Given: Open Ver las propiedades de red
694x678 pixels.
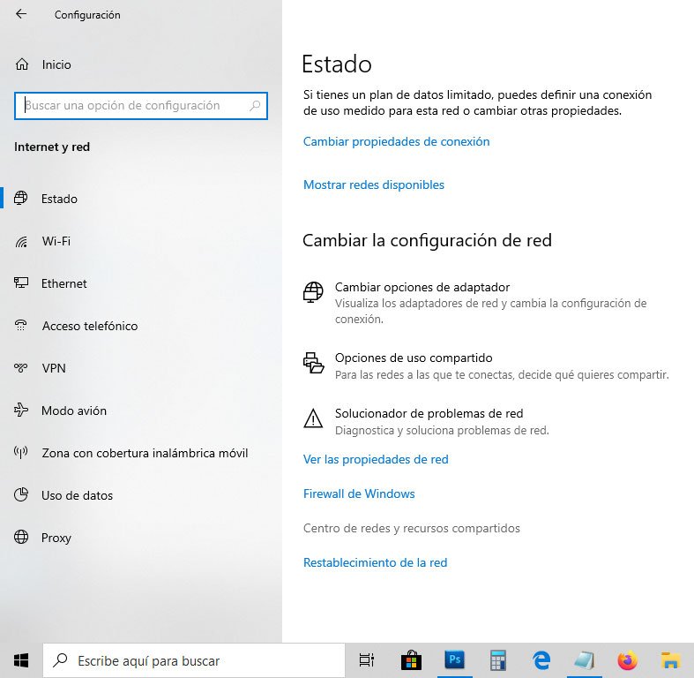Looking at the screenshot, I should pos(376,460).
